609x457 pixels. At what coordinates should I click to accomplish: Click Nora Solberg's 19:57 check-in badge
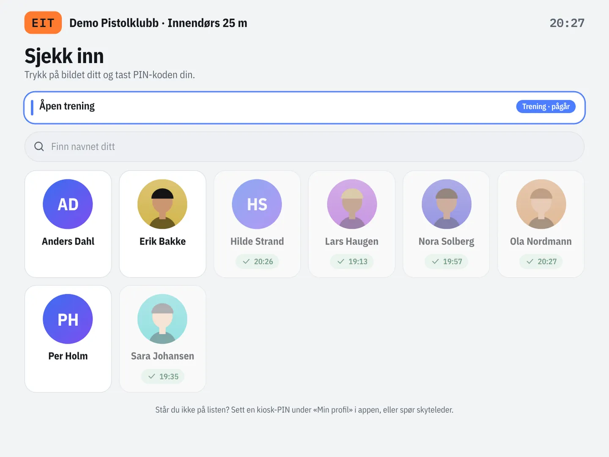pos(447,262)
